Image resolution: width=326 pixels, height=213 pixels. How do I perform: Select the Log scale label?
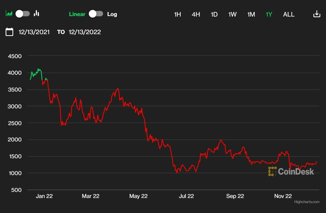(x=112, y=14)
